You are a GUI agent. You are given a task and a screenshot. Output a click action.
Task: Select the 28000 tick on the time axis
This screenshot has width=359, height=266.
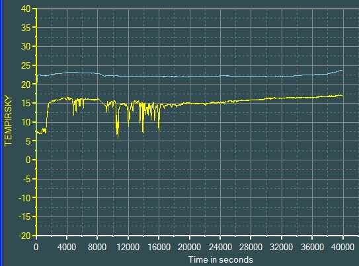point(251,247)
